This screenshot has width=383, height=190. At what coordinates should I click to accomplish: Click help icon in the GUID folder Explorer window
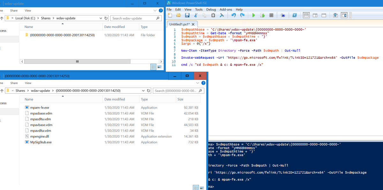click(203, 83)
